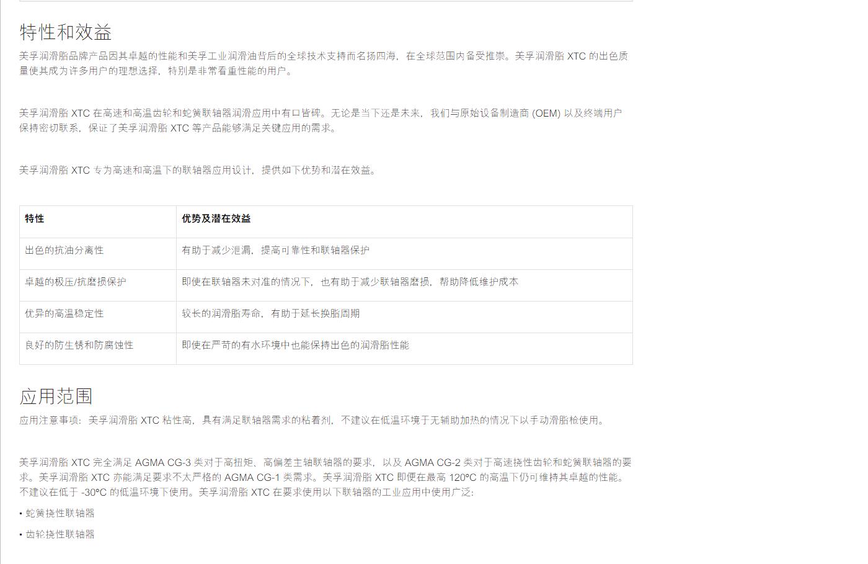Click the sentence 美孚润滑脂 XTC 专为高速和高温下

coord(198,170)
